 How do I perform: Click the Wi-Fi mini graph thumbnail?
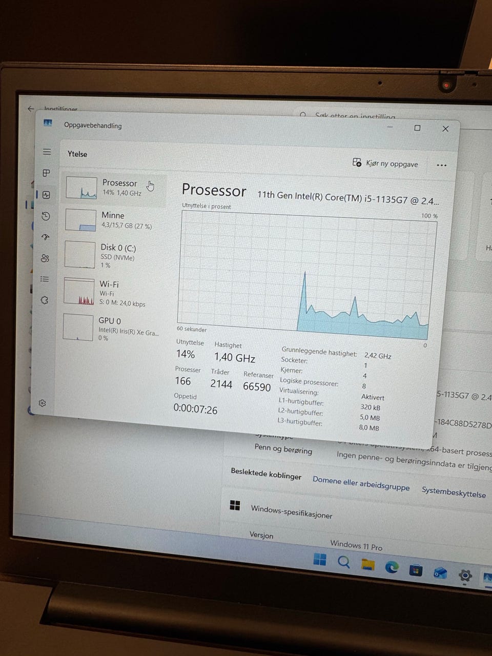pyautogui.click(x=79, y=291)
